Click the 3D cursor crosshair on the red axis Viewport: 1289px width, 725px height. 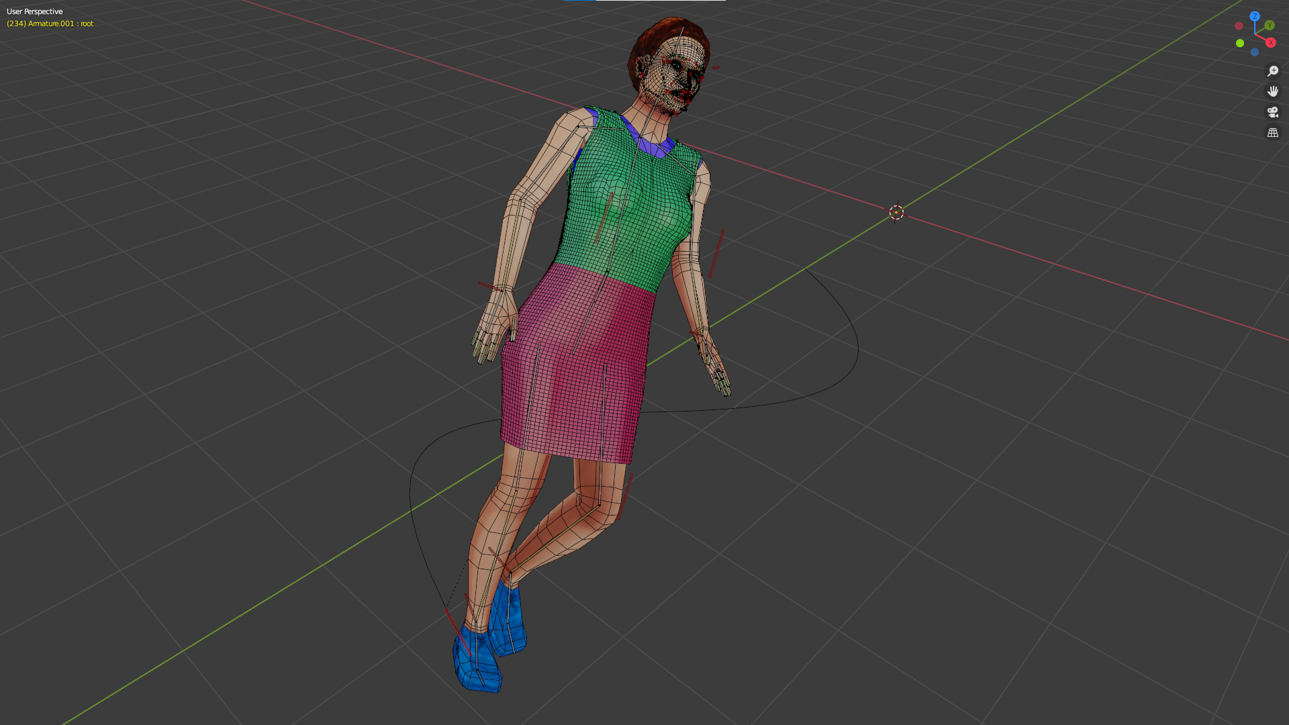(896, 213)
